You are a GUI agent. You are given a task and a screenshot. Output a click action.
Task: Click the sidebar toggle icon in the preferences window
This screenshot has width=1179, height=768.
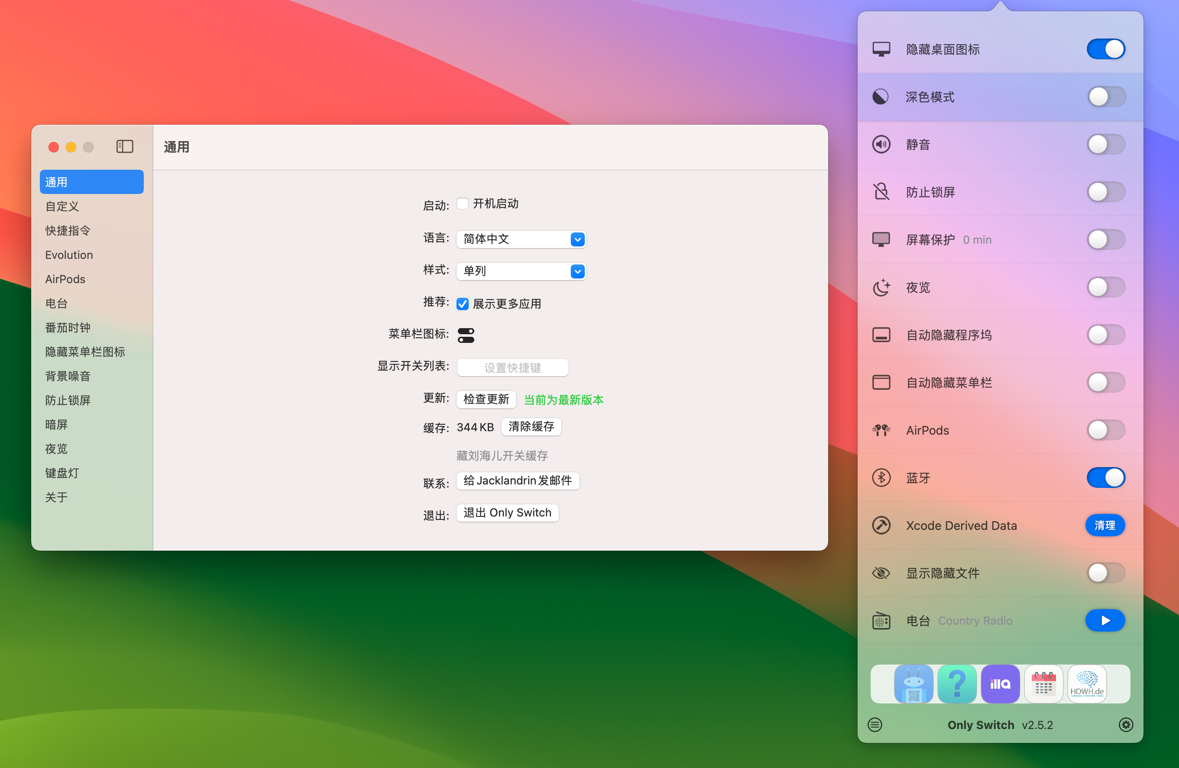pyautogui.click(x=124, y=147)
